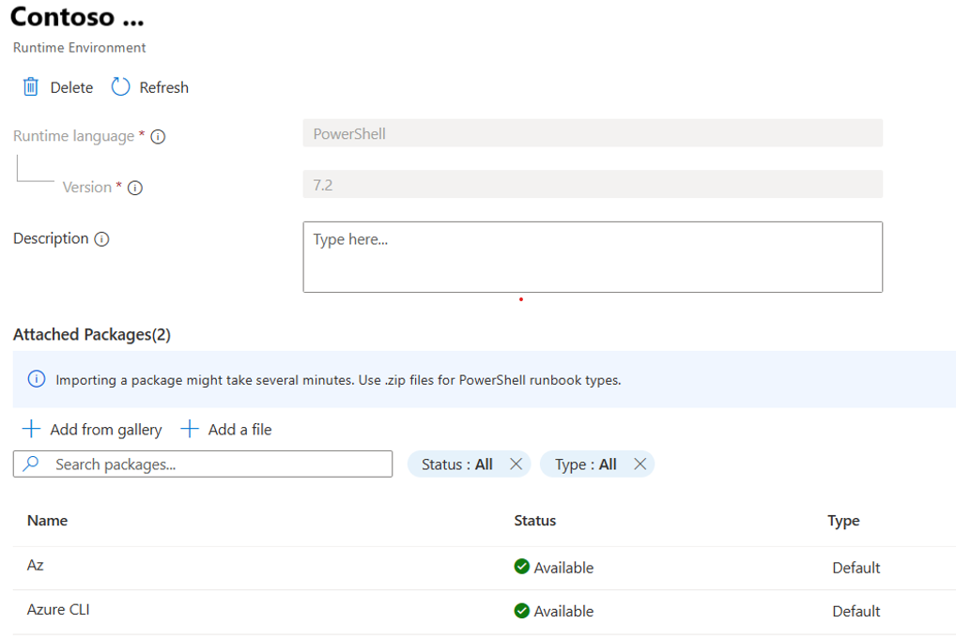Select the Default link for Azure CLI
This screenshot has height=639, width=956.
[856, 611]
